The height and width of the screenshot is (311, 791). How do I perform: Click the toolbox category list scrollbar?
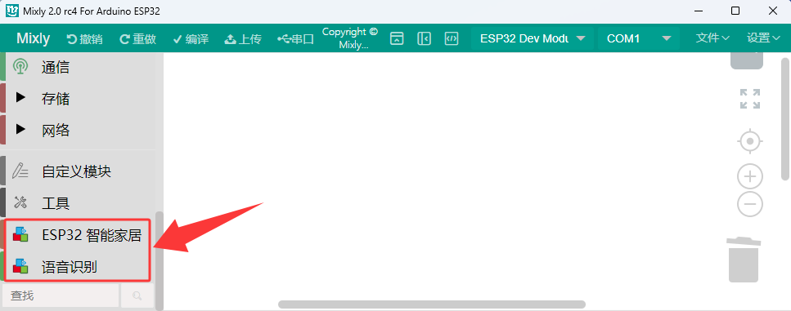[x=160, y=260]
